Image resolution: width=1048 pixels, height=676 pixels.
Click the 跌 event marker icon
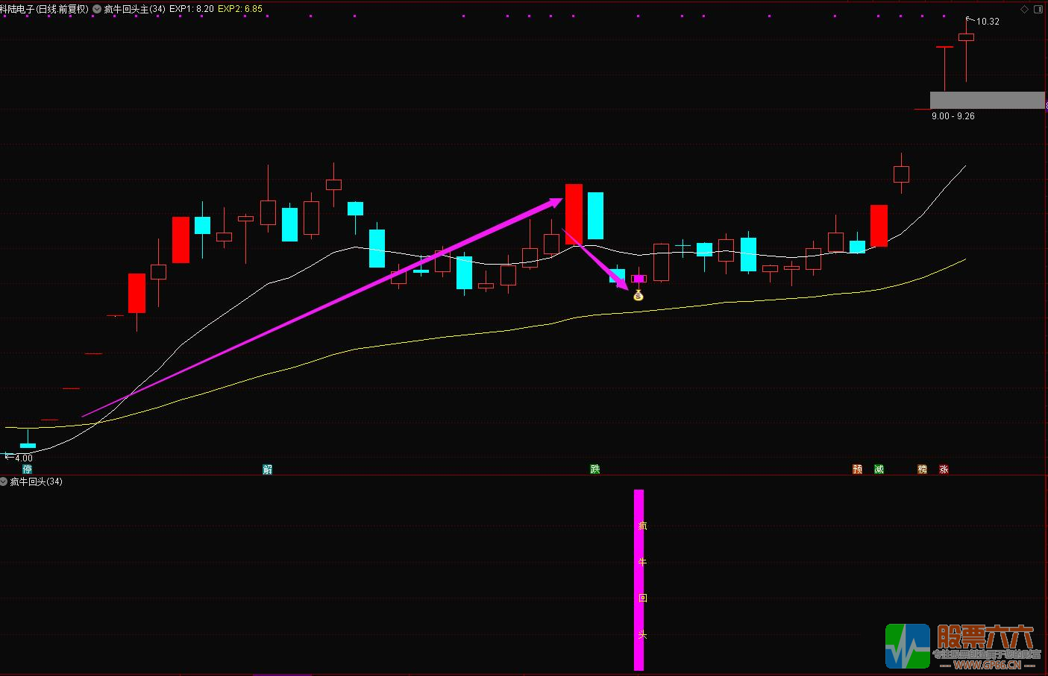(x=594, y=469)
